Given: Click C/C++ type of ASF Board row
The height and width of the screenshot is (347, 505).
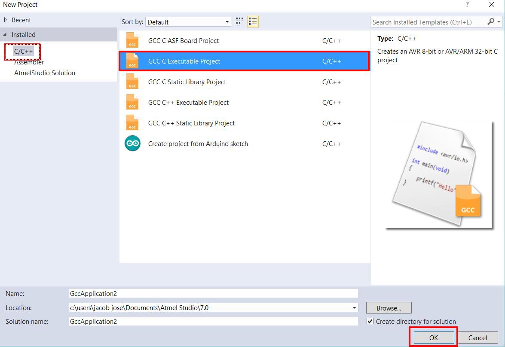Looking at the screenshot, I should click(x=331, y=41).
